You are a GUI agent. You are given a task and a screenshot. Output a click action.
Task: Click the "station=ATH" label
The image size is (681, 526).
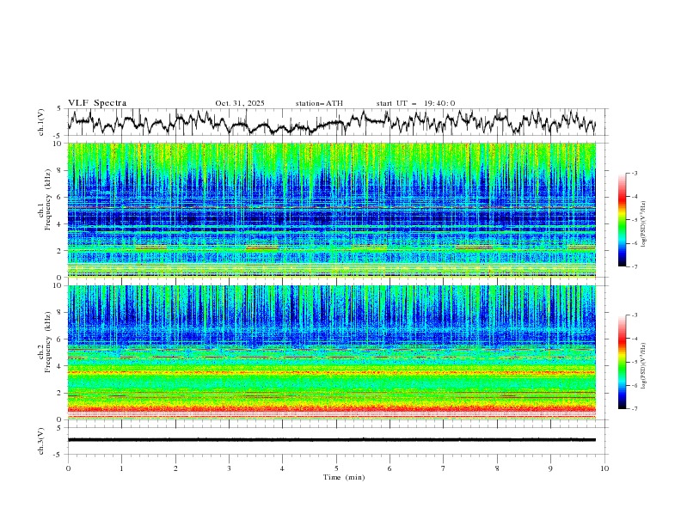click(x=319, y=103)
